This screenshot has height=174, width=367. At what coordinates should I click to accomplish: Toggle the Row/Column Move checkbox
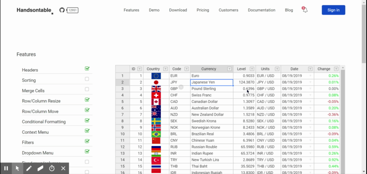pos(87,110)
